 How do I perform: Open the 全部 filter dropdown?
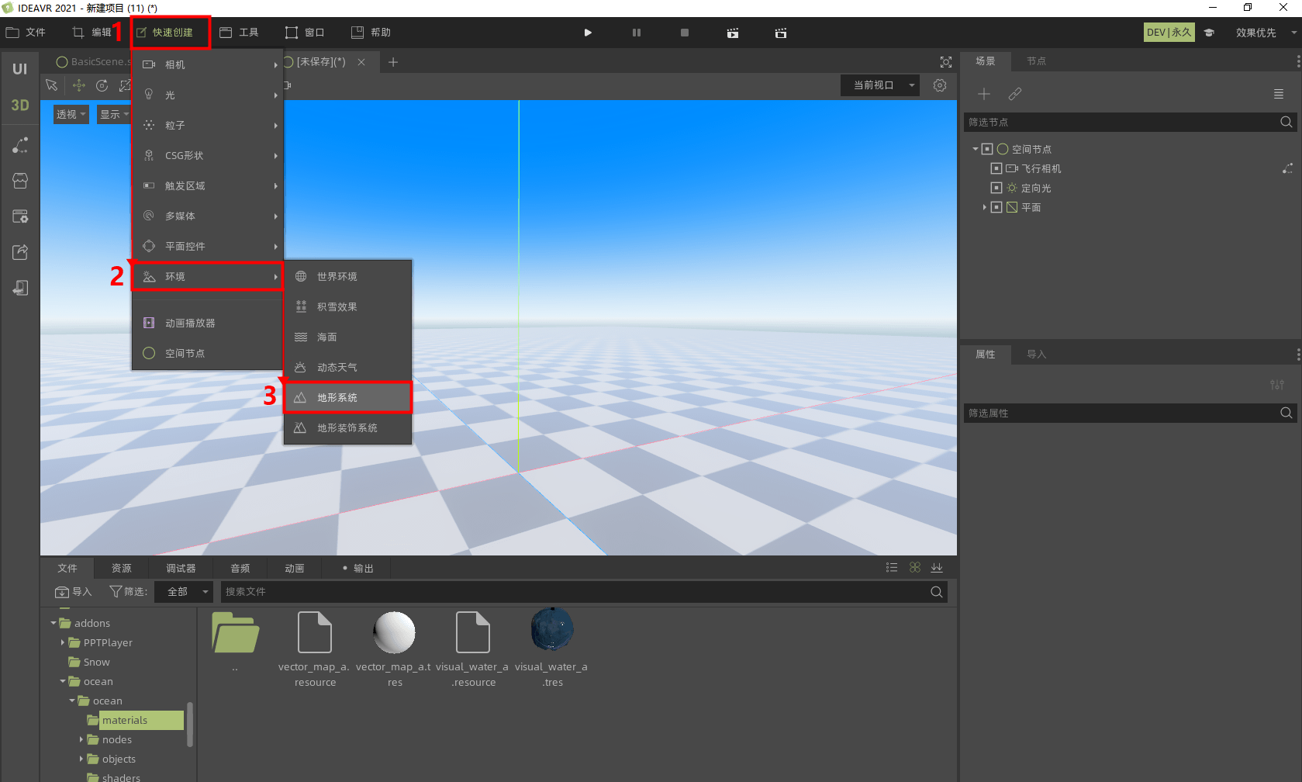[183, 592]
